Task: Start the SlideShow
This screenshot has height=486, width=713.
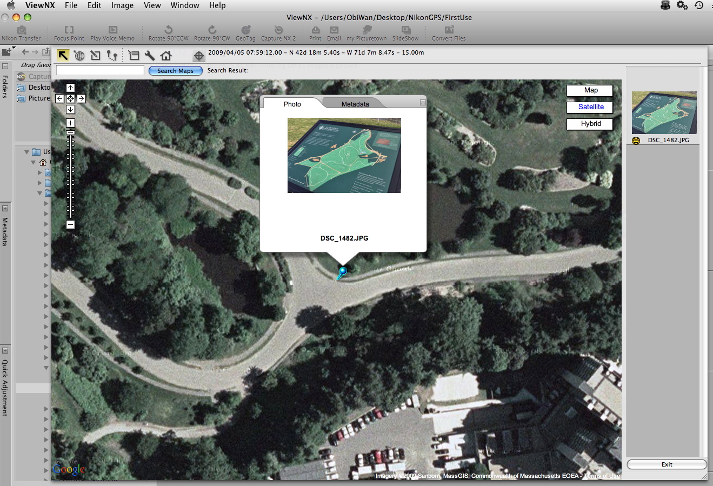Action: [405, 34]
